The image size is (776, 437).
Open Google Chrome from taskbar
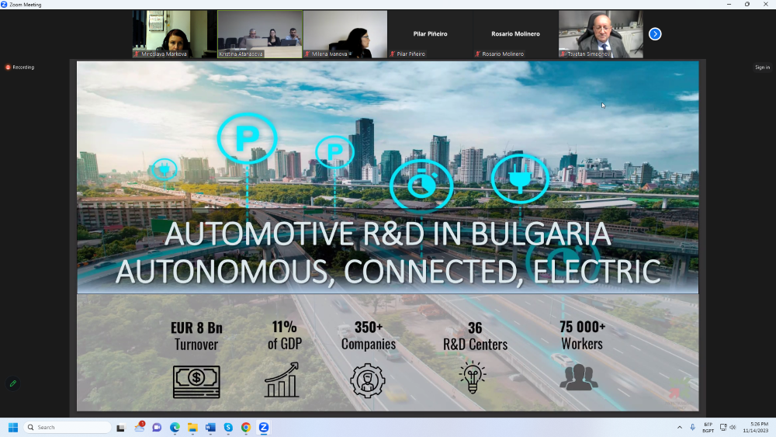coord(246,428)
